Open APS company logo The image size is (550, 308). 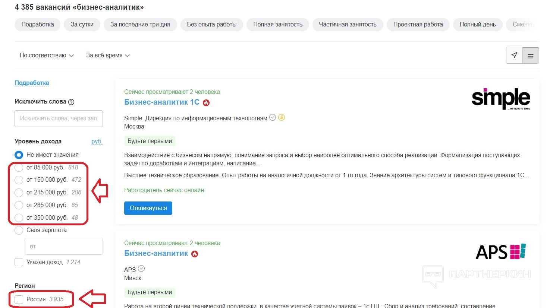(x=500, y=252)
